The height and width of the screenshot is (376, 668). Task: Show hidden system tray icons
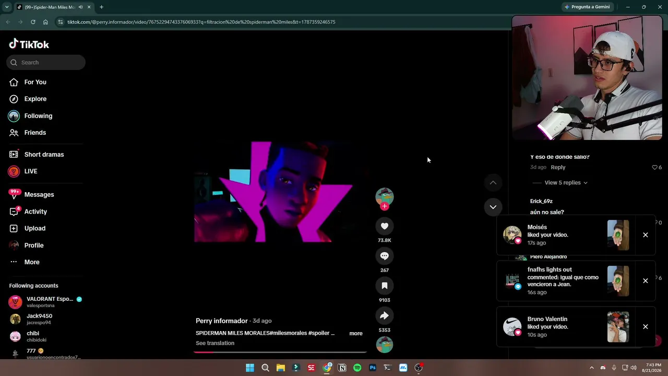(x=591, y=368)
